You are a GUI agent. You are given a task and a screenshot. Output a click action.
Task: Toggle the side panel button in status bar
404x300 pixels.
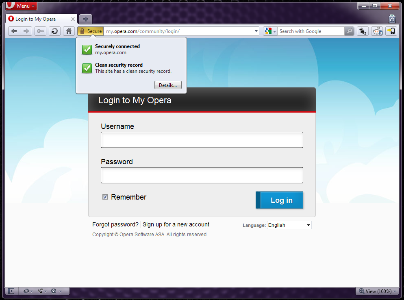point(11,291)
